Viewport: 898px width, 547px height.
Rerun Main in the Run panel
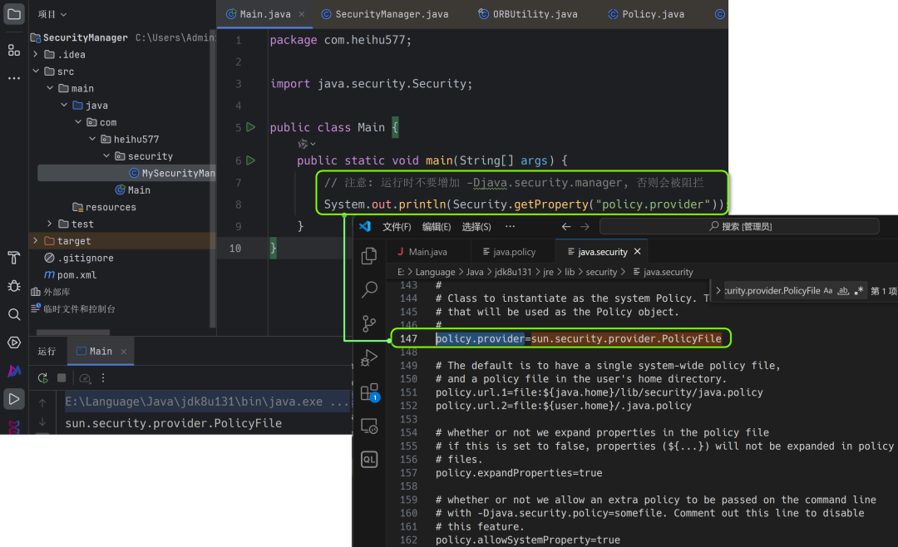pos(42,378)
